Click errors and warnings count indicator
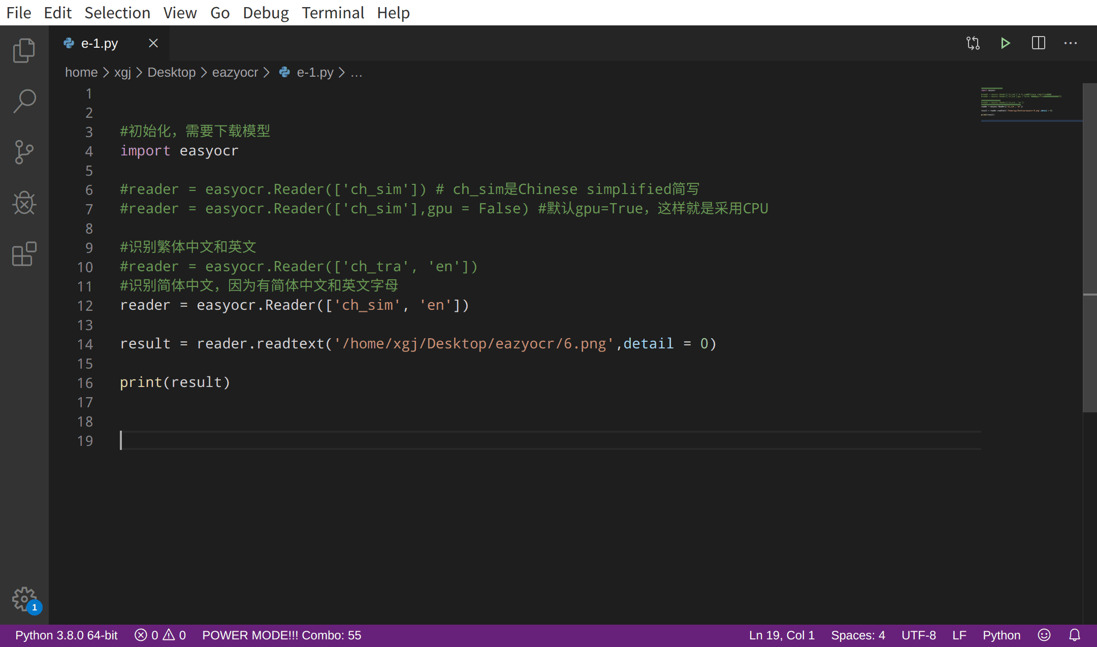Screen dimensions: 1097x647 click(x=160, y=635)
